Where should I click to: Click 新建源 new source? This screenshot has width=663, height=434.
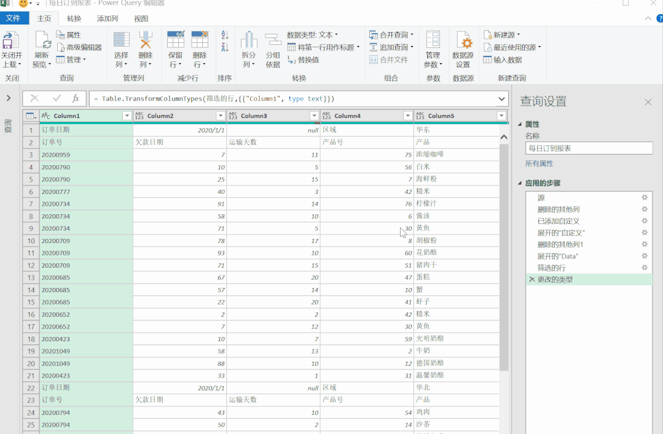[x=502, y=34]
